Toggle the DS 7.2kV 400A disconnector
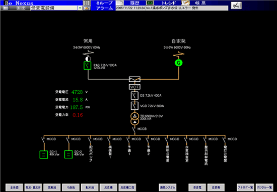Viewport: 277px width, 192px height. [x=134, y=96]
